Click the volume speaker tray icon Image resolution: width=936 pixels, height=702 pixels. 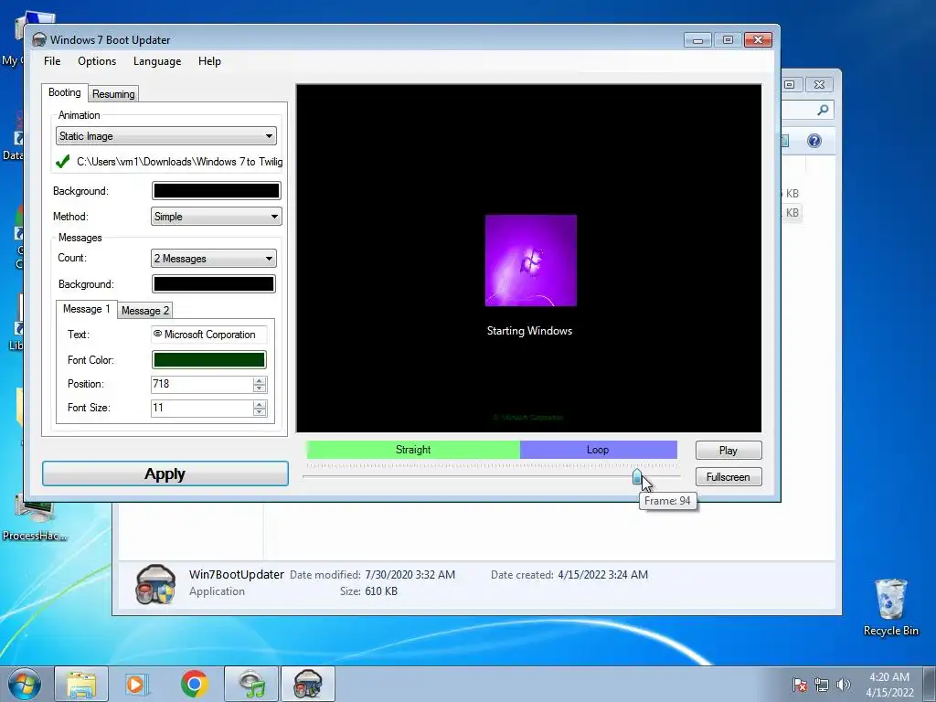[844, 685]
